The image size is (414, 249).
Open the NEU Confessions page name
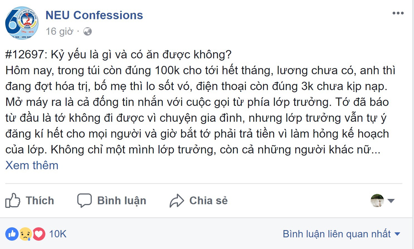pyautogui.click(x=94, y=15)
